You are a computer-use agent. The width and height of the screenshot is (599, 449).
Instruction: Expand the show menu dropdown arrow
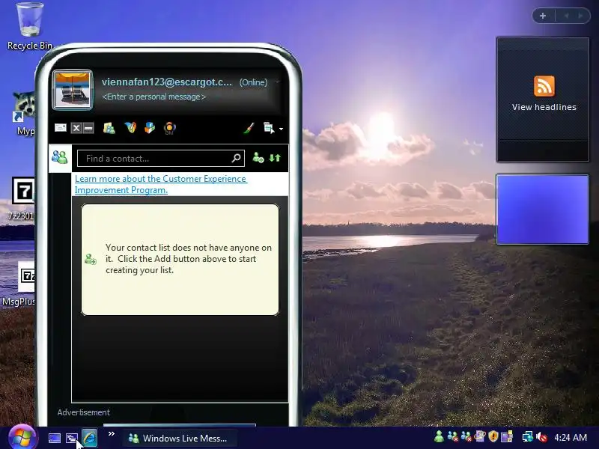(x=282, y=129)
